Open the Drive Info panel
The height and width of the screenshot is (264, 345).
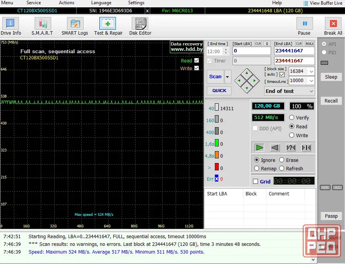tap(10, 27)
